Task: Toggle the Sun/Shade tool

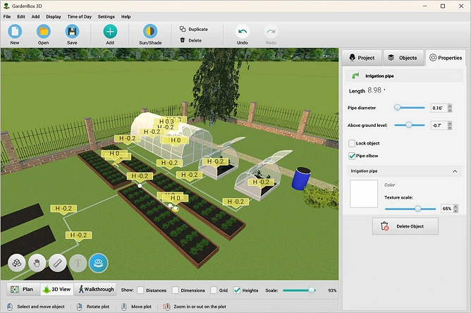Action: [x=150, y=32]
